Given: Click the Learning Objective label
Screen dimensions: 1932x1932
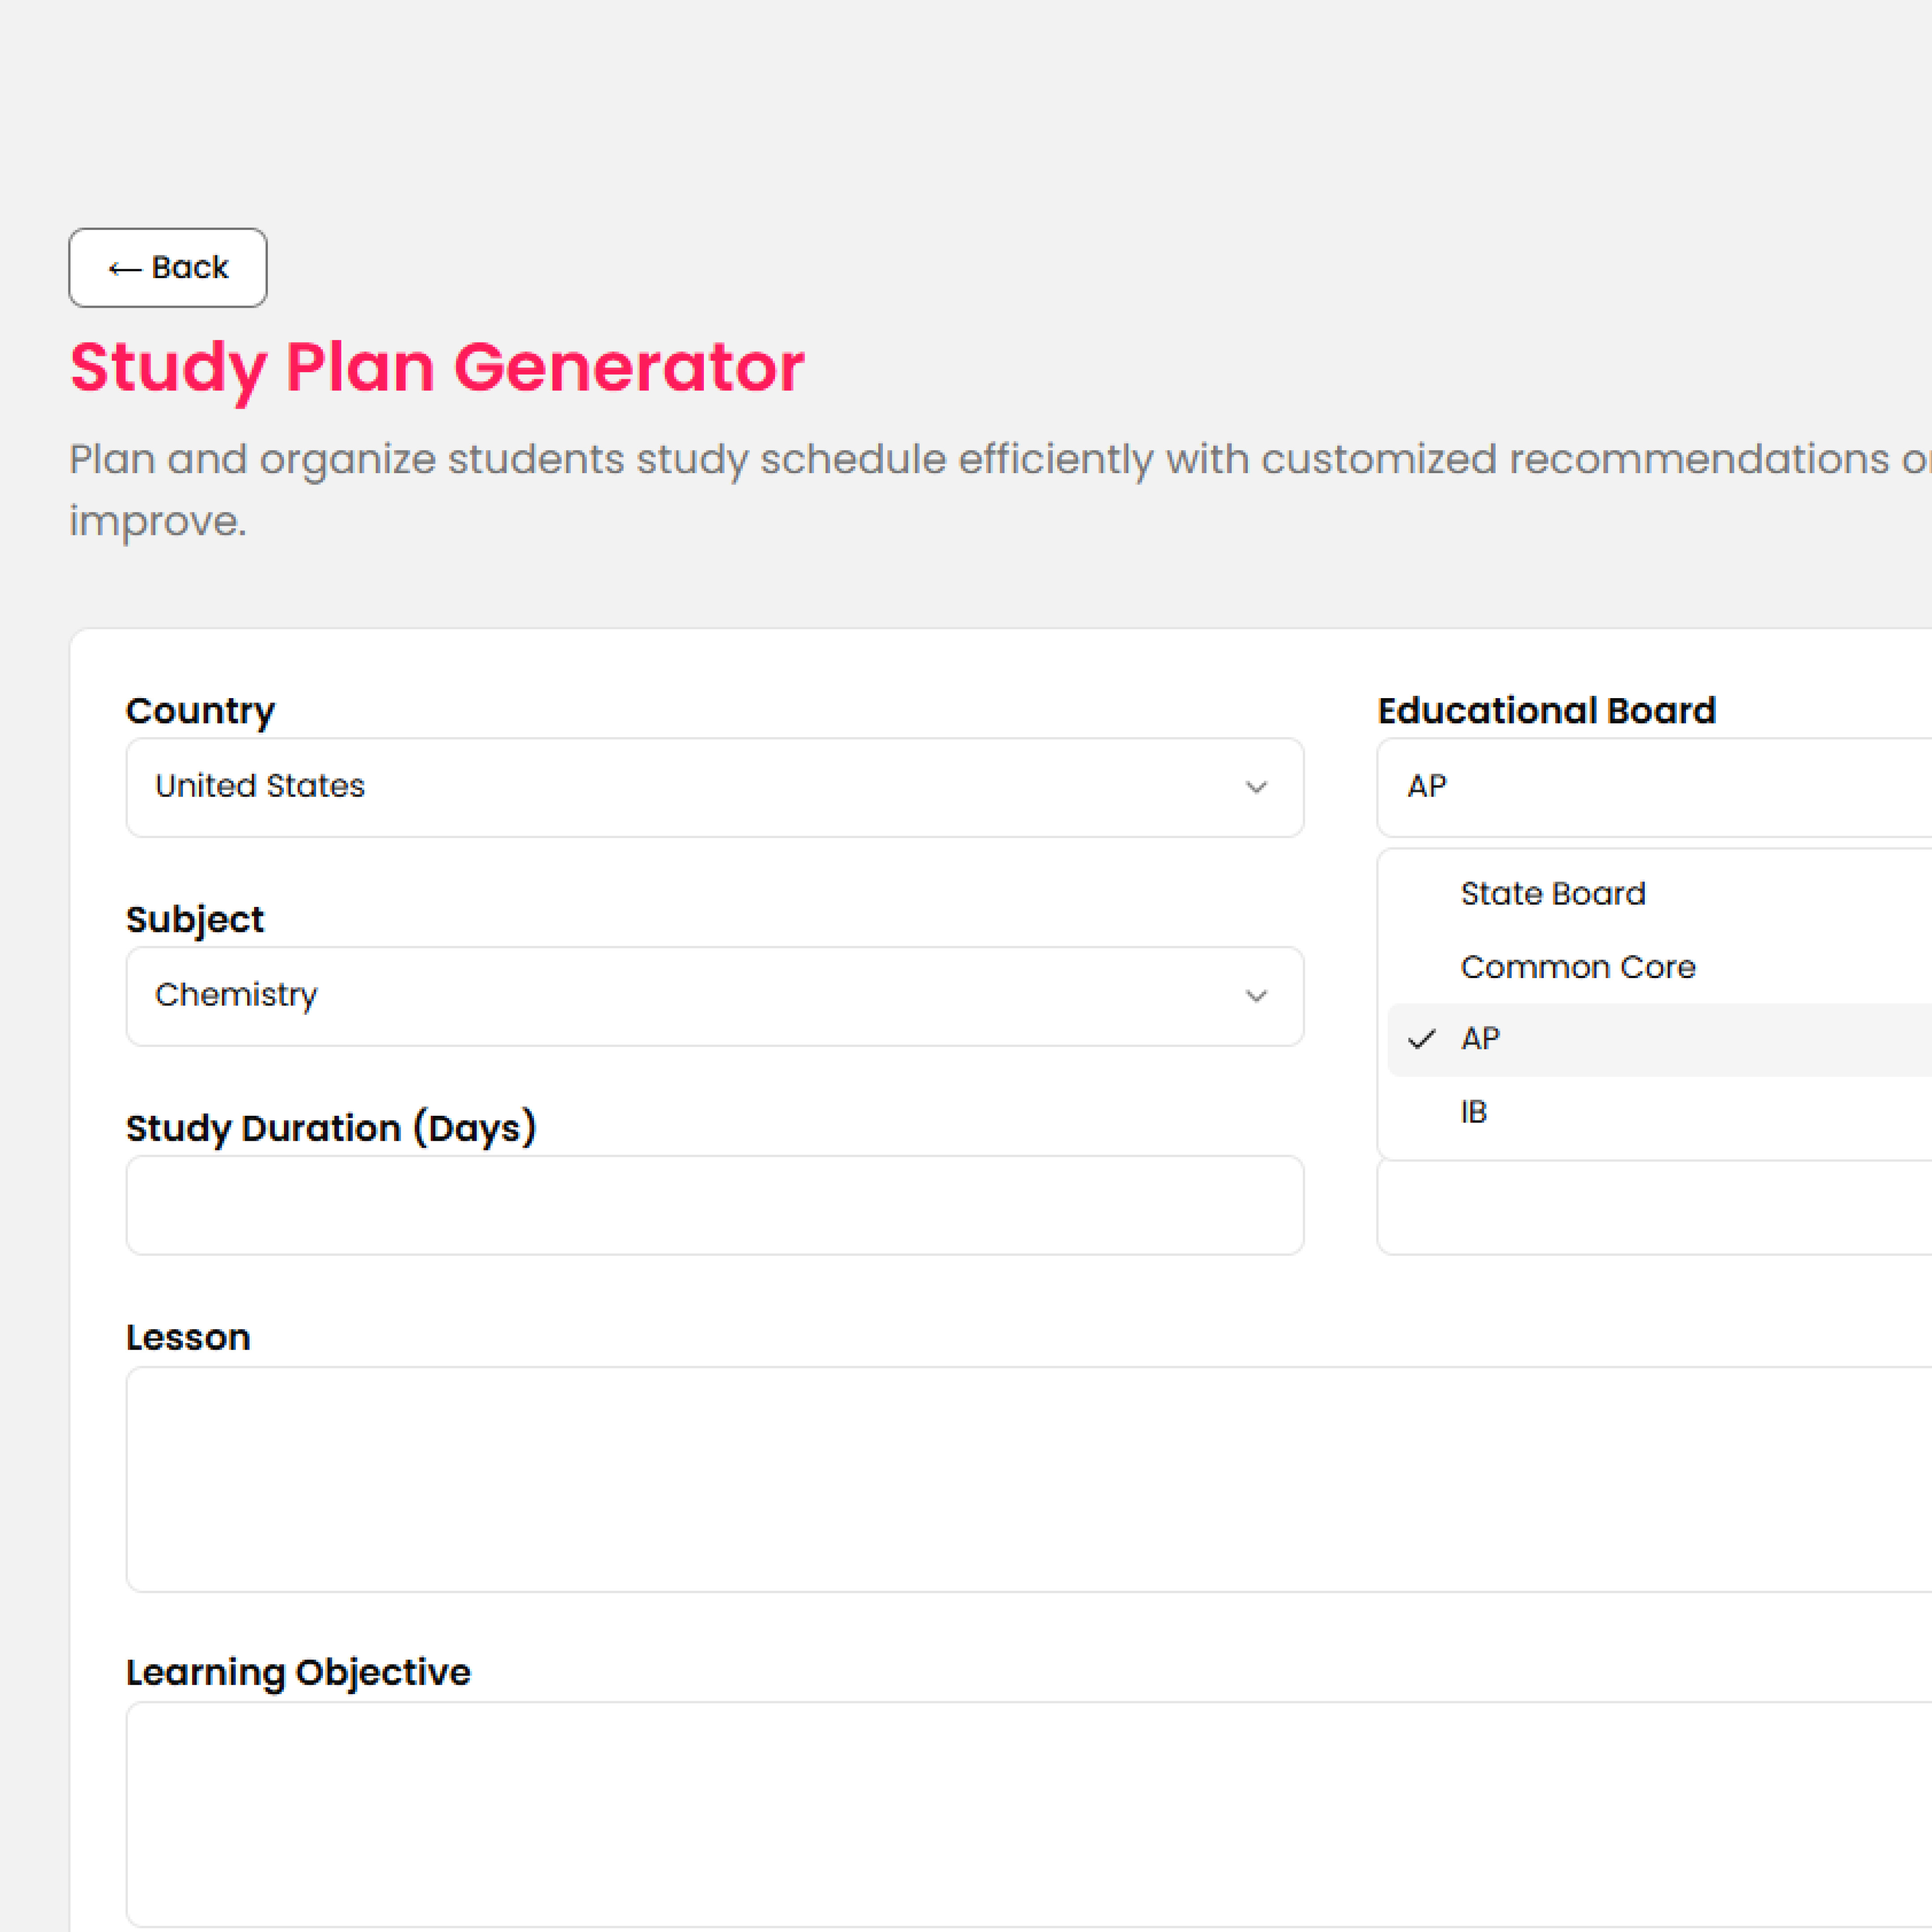Looking at the screenshot, I should pos(298,1672).
